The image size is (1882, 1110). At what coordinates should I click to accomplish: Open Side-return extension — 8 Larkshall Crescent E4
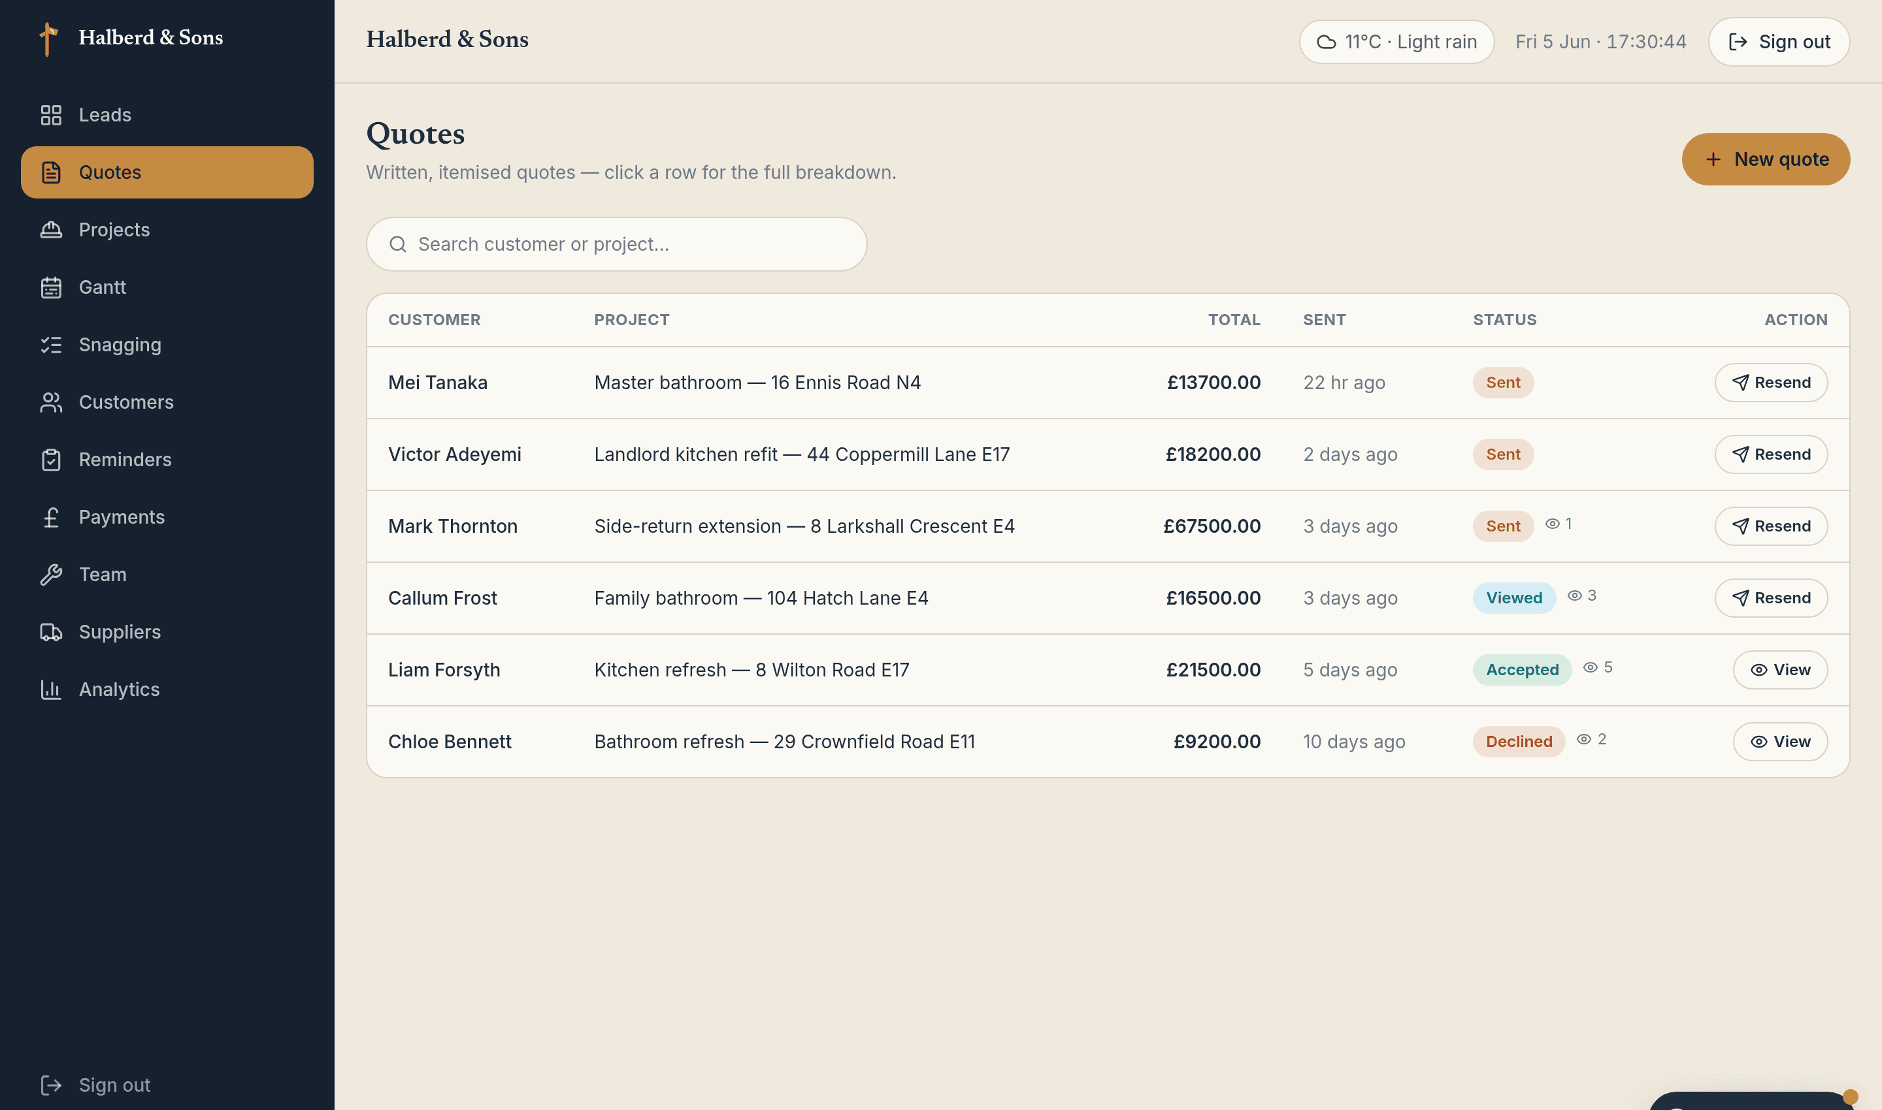804,526
